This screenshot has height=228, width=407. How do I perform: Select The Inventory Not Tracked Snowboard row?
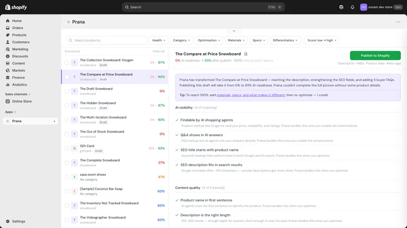pos(114,206)
